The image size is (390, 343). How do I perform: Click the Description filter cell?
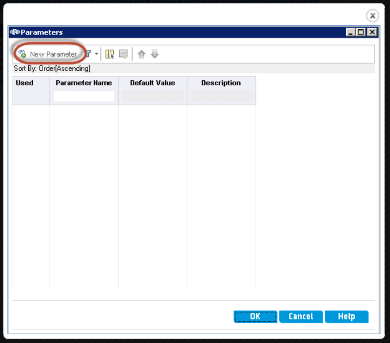point(221,96)
